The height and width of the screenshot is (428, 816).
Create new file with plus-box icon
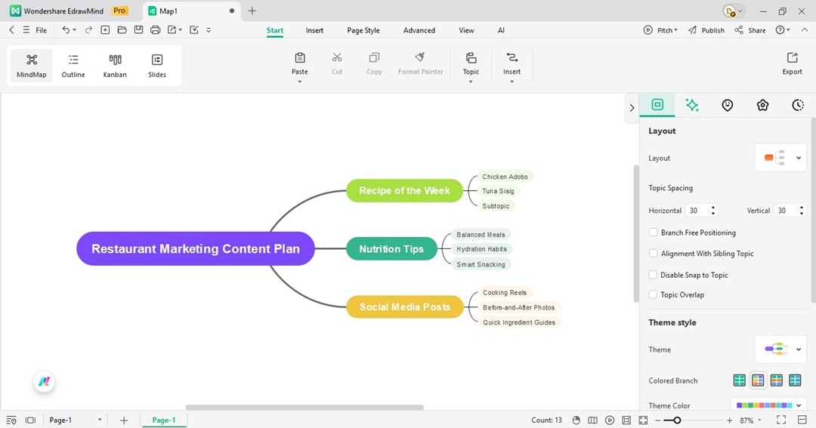pos(105,30)
